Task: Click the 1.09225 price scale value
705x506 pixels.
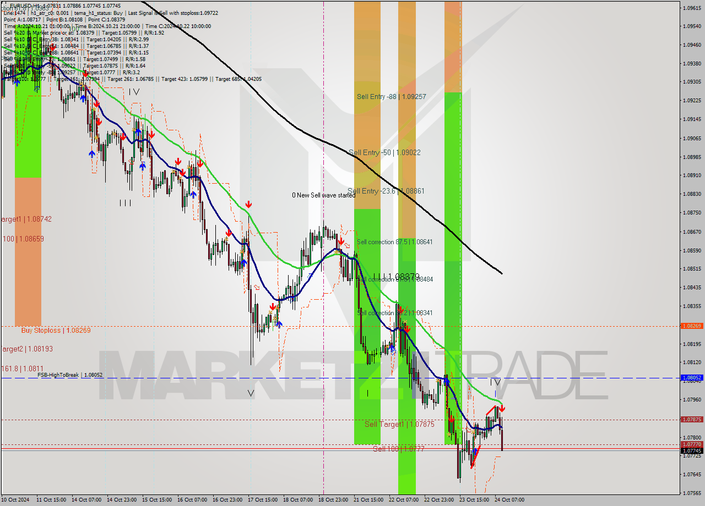Action: (x=692, y=101)
